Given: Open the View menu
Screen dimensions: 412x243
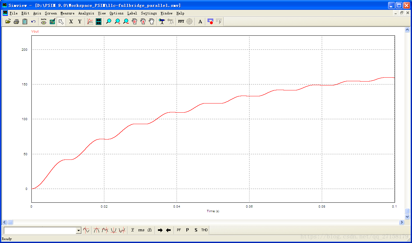Looking at the screenshot, I should tap(102, 13).
